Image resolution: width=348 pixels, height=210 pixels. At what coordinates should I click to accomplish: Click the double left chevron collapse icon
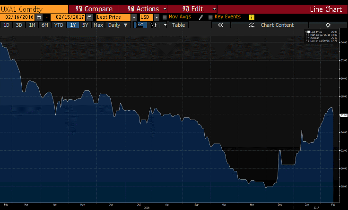pyautogui.click(x=220, y=25)
